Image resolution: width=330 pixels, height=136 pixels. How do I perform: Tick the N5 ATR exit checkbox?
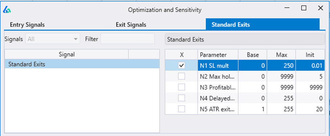tap(181, 109)
